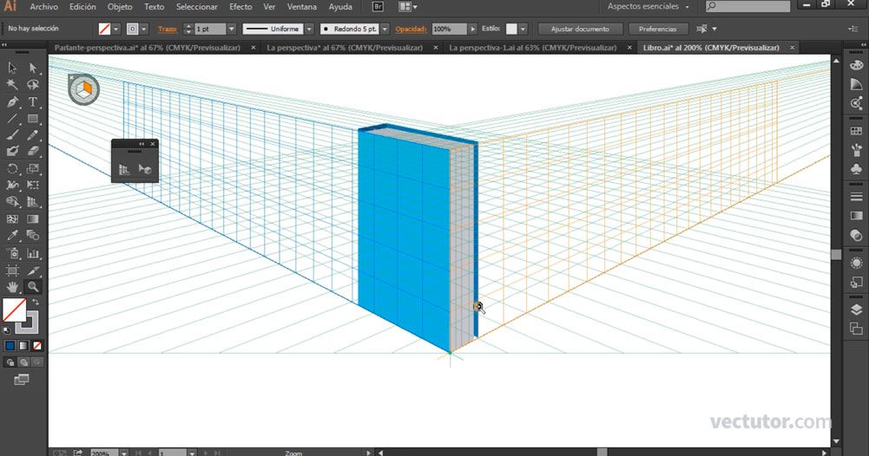
Task: Select the Scale tool
Action: click(x=33, y=168)
